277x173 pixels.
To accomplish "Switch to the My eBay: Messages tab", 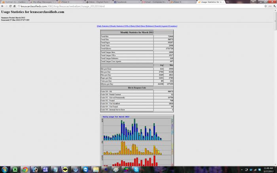I will pyautogui.click(x=42, y=2).
